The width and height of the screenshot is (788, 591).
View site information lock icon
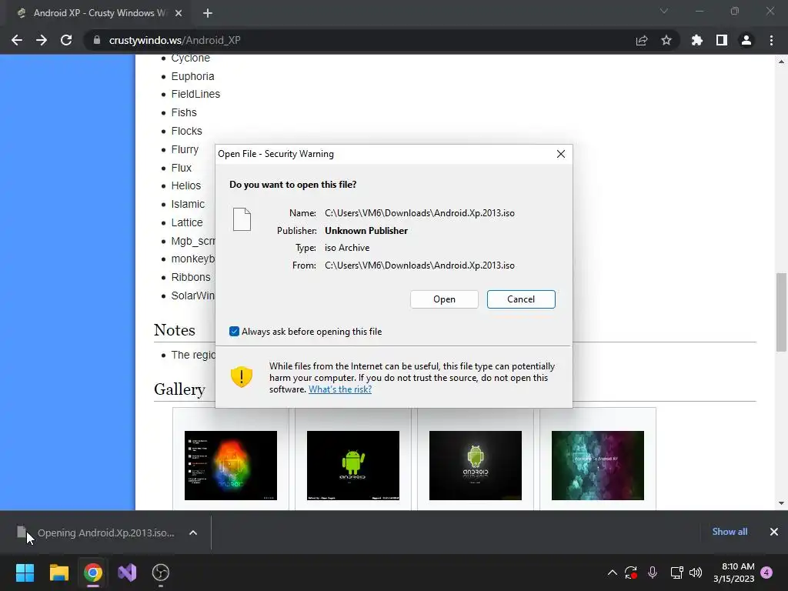point(97,40)
